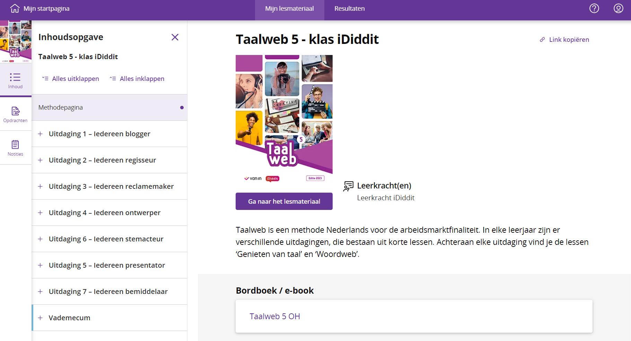Open Mijn startpagina link text
This screenshot has height=341, width=631.
coord(46,9)
